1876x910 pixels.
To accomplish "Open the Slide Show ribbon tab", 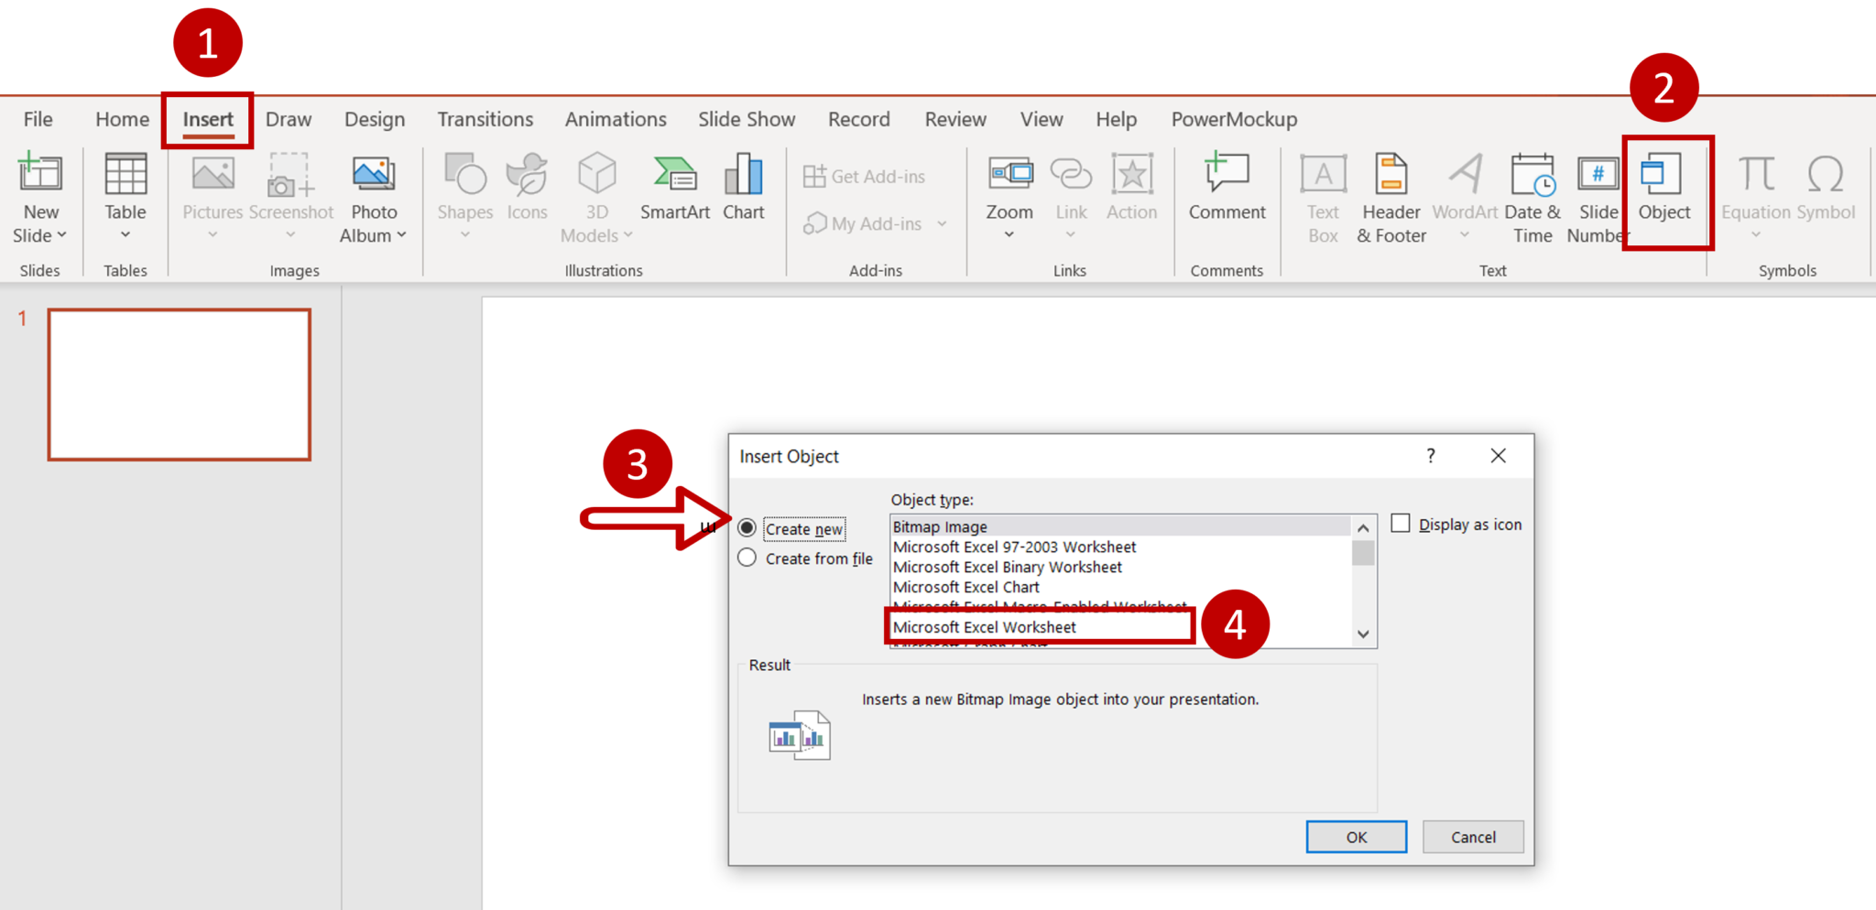I will (747, 119).
